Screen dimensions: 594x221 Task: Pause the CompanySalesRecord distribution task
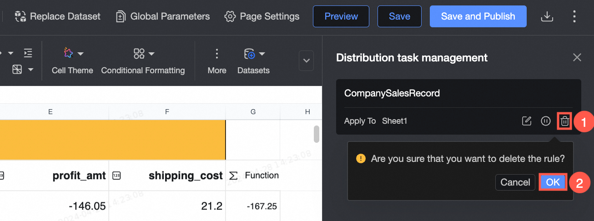[546, 121]
